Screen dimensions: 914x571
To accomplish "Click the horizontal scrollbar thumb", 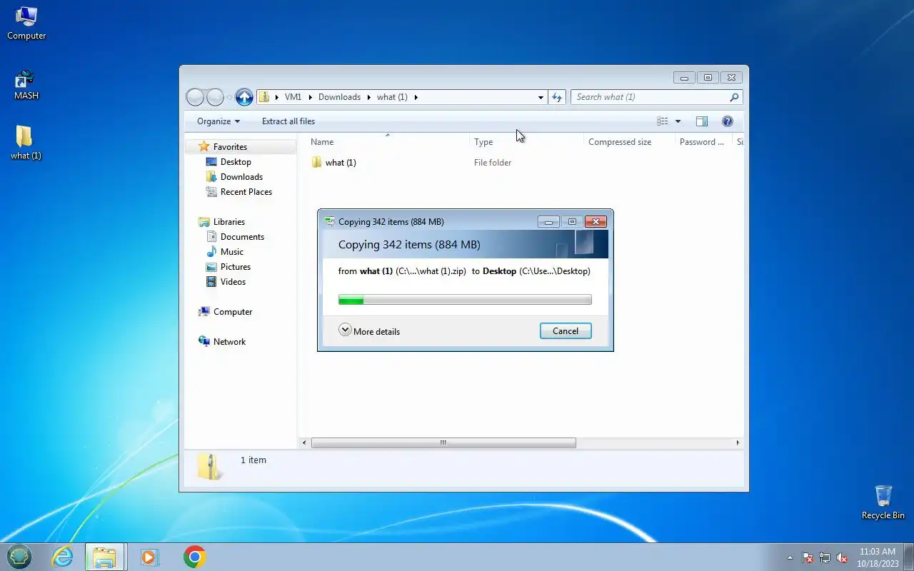I will [x=443, y=443].
